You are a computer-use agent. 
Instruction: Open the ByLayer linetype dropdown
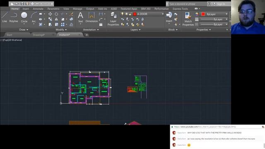point(226,24)
